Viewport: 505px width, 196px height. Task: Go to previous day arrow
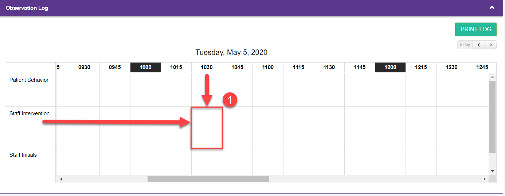[x=479, y=45]
